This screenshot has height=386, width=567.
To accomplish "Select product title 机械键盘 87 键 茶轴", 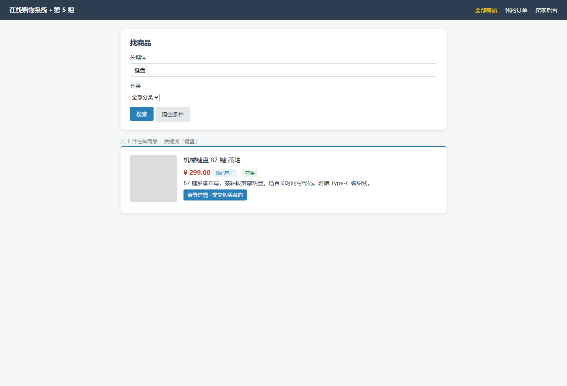I will (x=212, y=160).
